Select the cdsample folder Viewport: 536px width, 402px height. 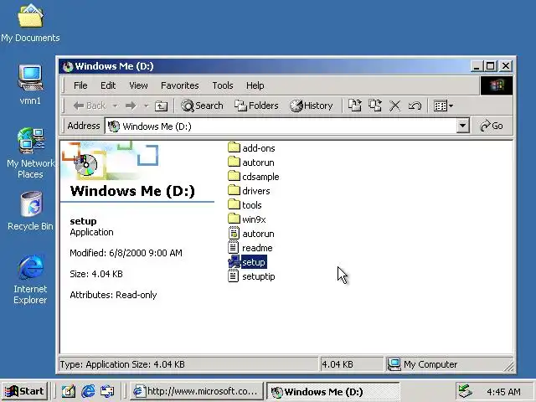click(253, 177)
